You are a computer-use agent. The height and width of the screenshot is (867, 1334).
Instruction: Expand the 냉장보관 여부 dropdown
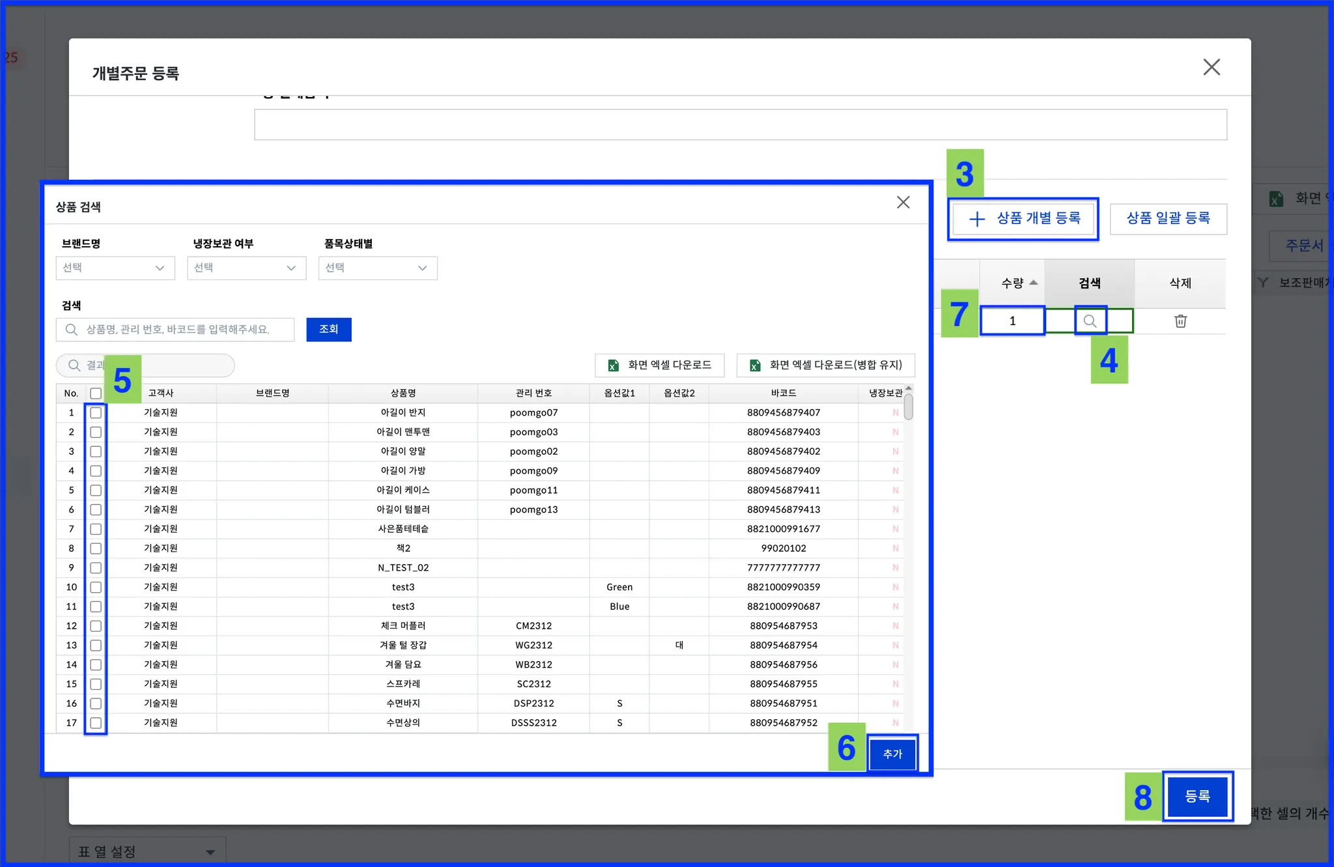[246, 268]
